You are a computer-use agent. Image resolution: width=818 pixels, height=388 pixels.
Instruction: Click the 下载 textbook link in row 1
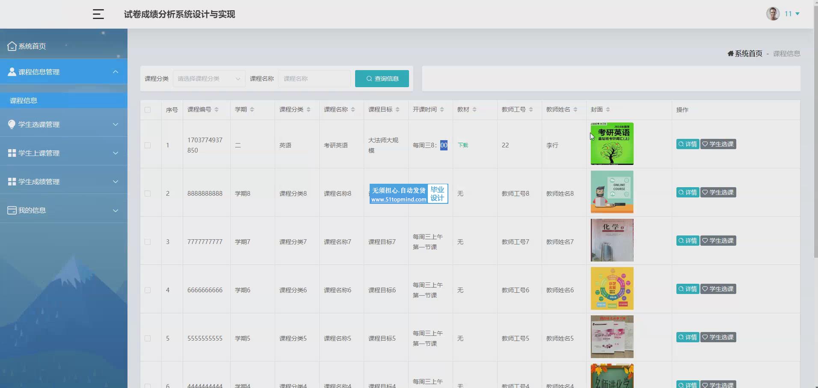tap(463, 145)
